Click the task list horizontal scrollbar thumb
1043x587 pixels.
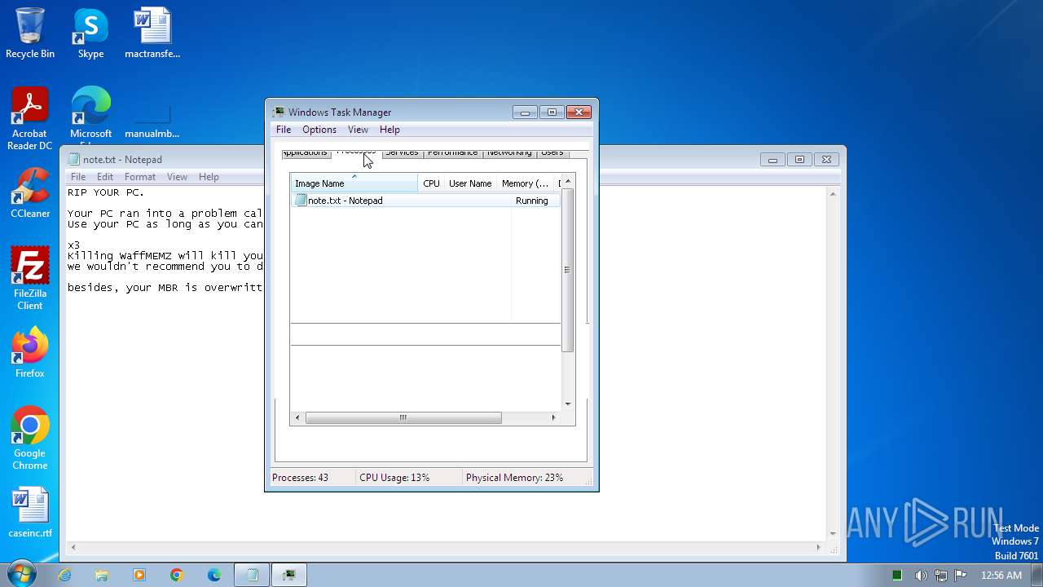tap(403, 417)
